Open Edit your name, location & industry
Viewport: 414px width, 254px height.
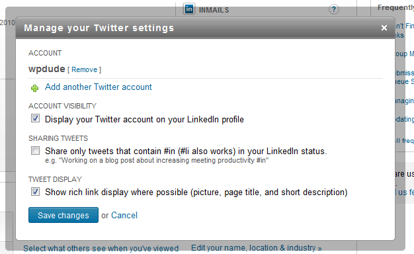257,248
